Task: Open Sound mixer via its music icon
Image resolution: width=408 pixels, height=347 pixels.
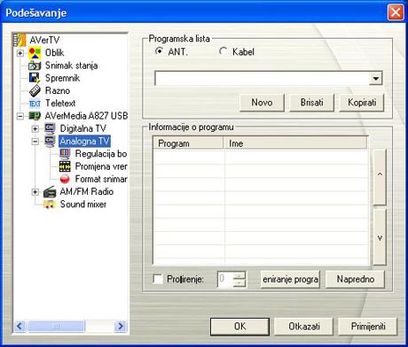Action: 50,204
